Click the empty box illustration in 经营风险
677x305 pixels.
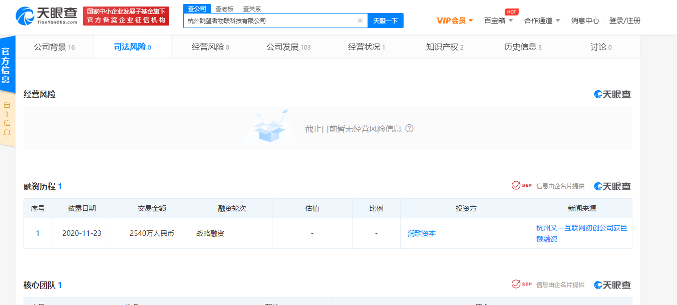coord(270,128)
